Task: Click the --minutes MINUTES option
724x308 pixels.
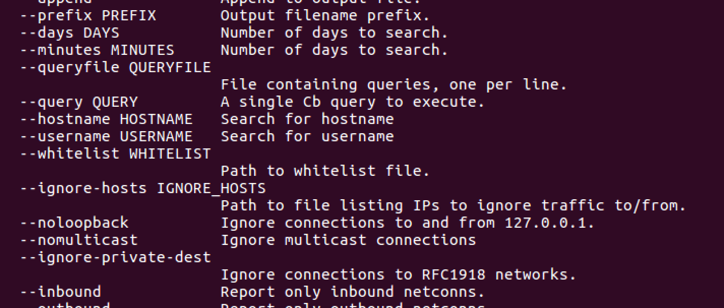Action: point(97,50)
